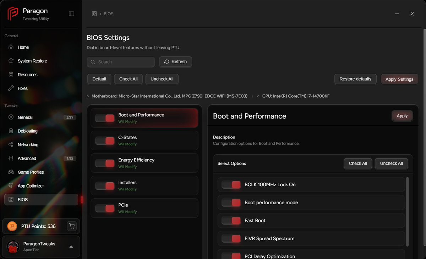Click the ParagonTweaks avatar picture
This screenshot has height=259, width=426.
click(13, 247)
